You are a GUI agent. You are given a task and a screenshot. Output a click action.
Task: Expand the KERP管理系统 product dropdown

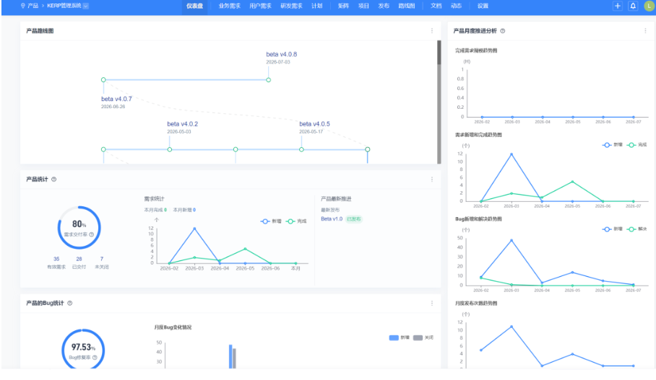tap(86, 6)
